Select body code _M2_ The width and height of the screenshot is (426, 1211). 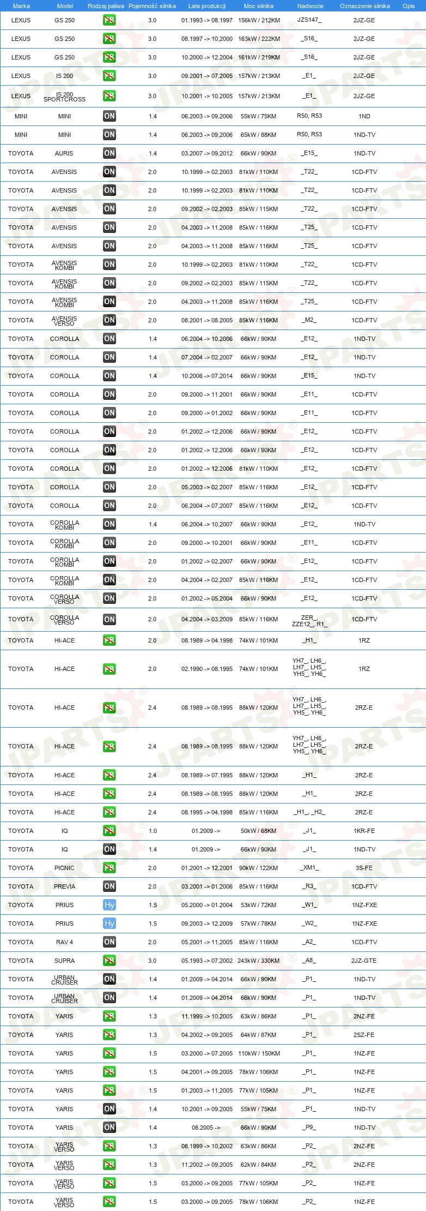pos(309,320)
